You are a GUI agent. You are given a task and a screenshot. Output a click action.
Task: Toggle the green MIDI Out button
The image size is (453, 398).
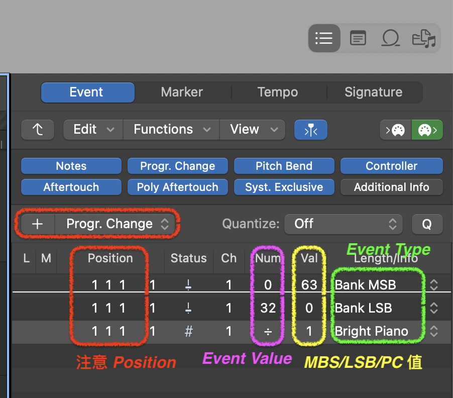click(x=427, y=130)
